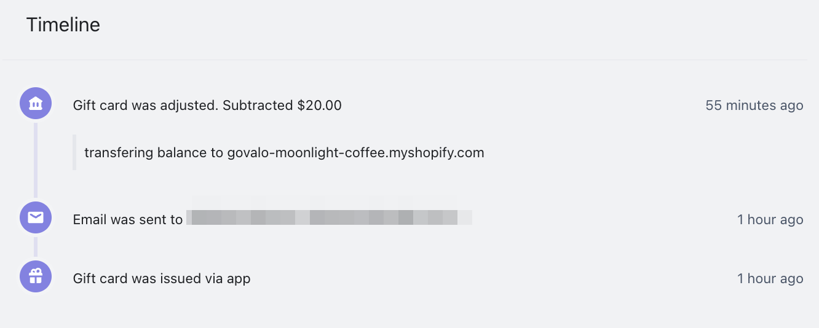Click the gift icon for the issued event
The width and height of the screenshot is (819, 328).
pyautogui.click(x=36, y=276)
